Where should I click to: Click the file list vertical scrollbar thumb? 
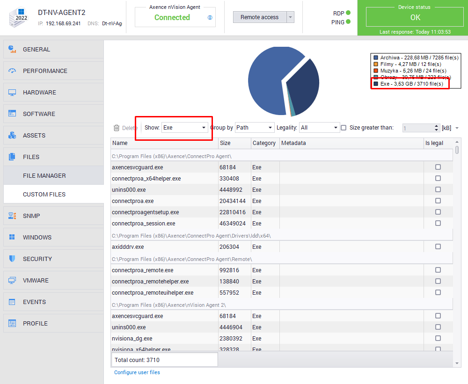pos(457,150)
